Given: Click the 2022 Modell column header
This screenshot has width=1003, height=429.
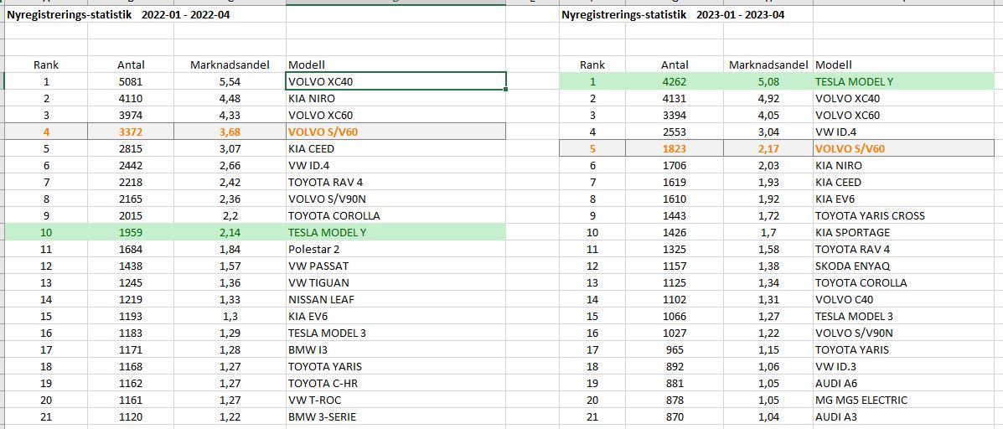Looking at the screenshot, I should (396, 65).
